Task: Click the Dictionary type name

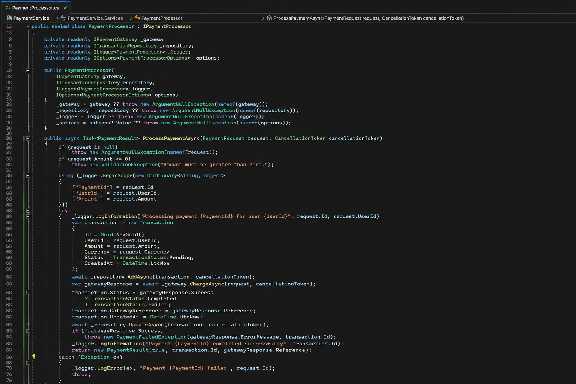Action: [162, 175]
